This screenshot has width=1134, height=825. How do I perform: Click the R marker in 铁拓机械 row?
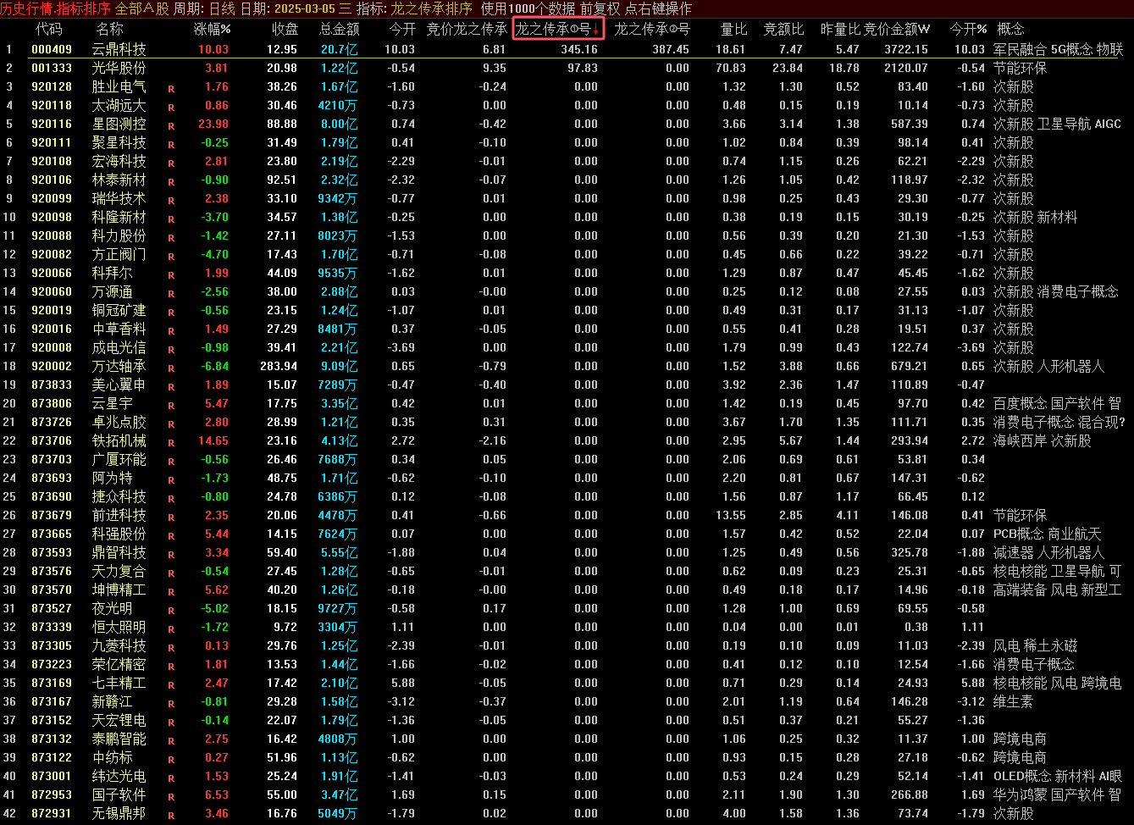click(171, 442)
